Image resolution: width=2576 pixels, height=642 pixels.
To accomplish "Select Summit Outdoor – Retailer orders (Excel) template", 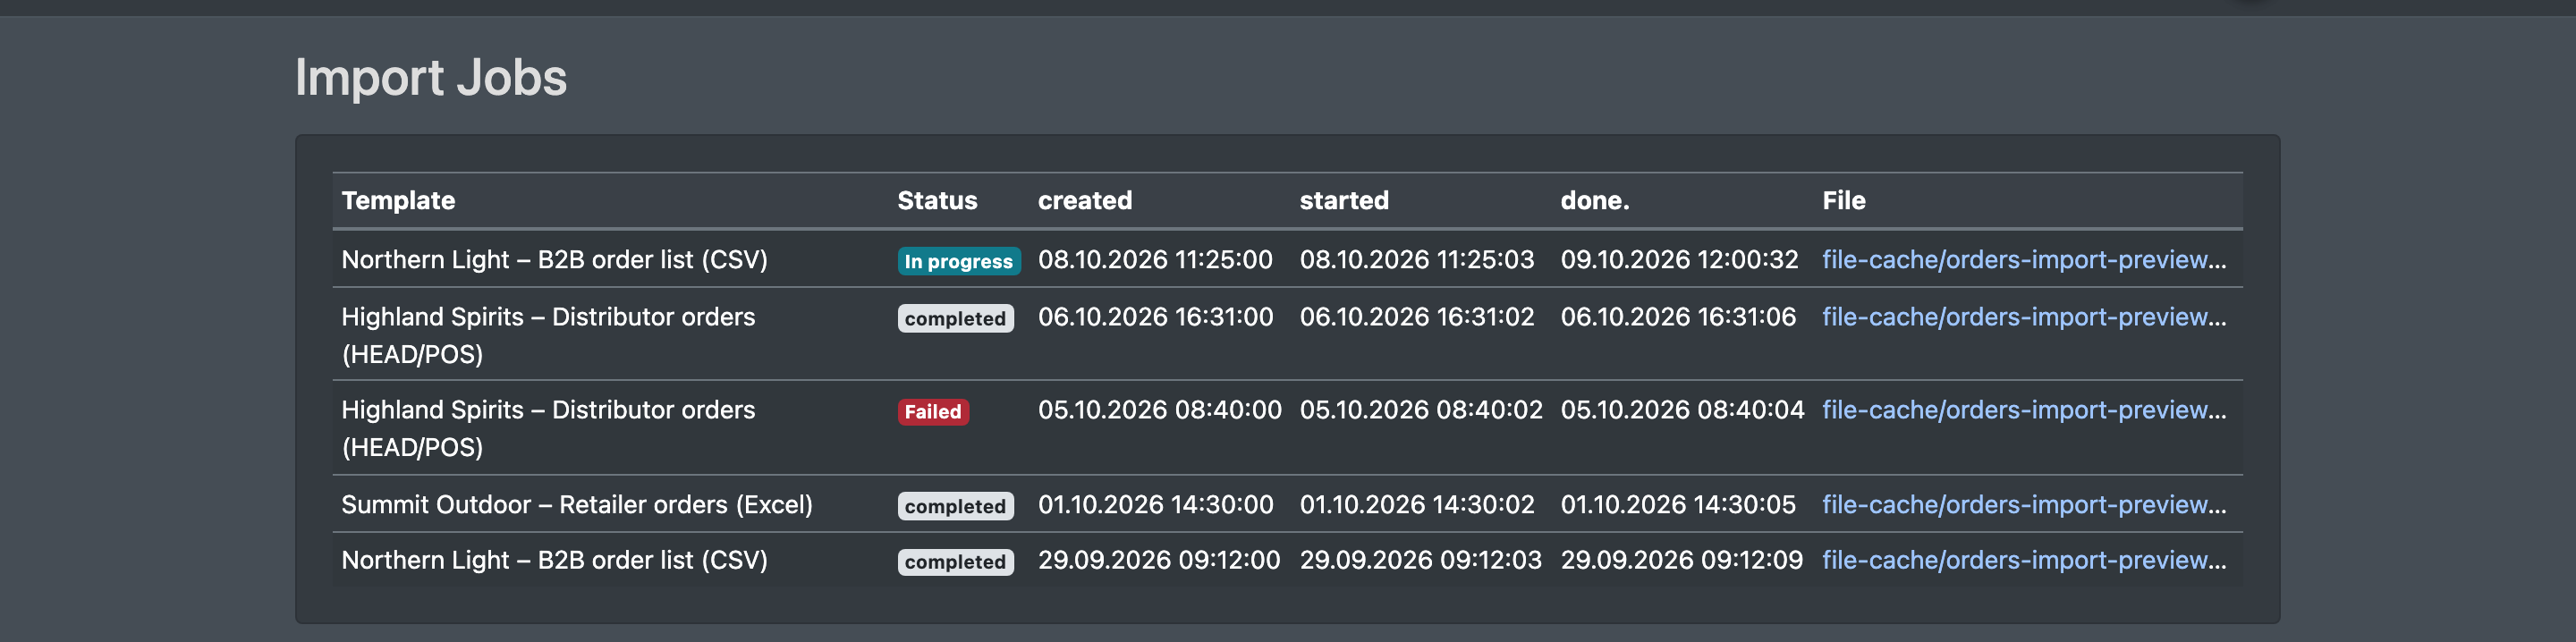I will [577, 505].
